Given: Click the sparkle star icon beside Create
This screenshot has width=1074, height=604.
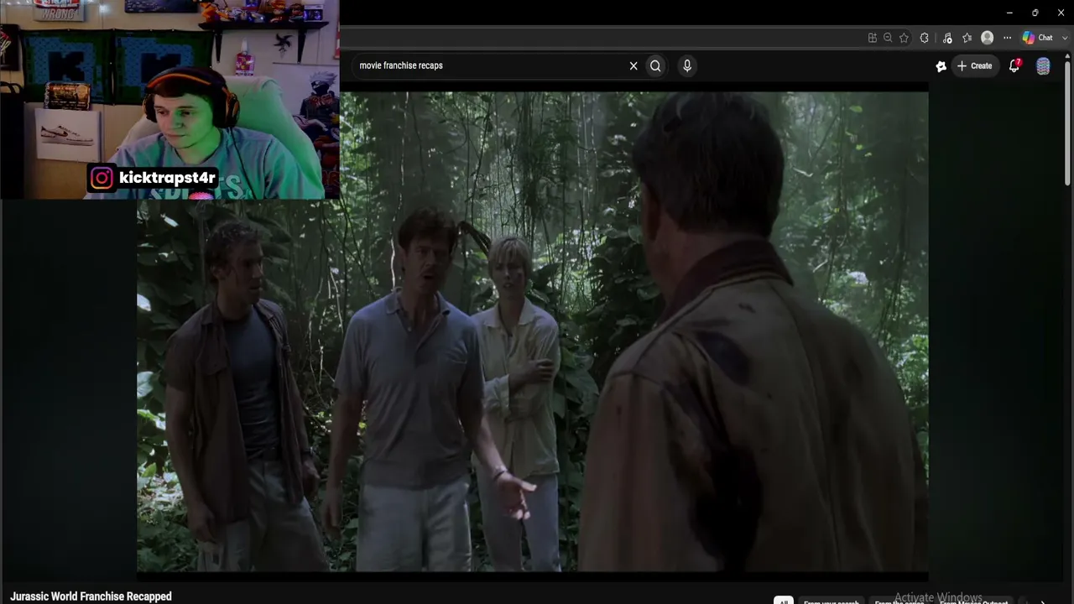Looking at the screenshot, I should [941, 66].
